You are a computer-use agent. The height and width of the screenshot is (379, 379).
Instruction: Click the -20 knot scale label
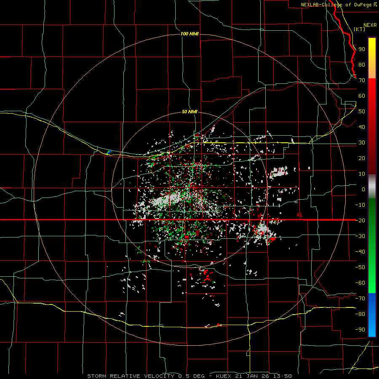360,220
